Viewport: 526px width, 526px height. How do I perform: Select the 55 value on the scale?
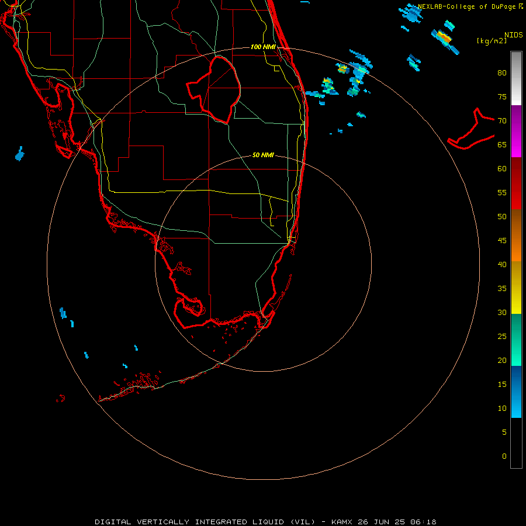[502, 192]
